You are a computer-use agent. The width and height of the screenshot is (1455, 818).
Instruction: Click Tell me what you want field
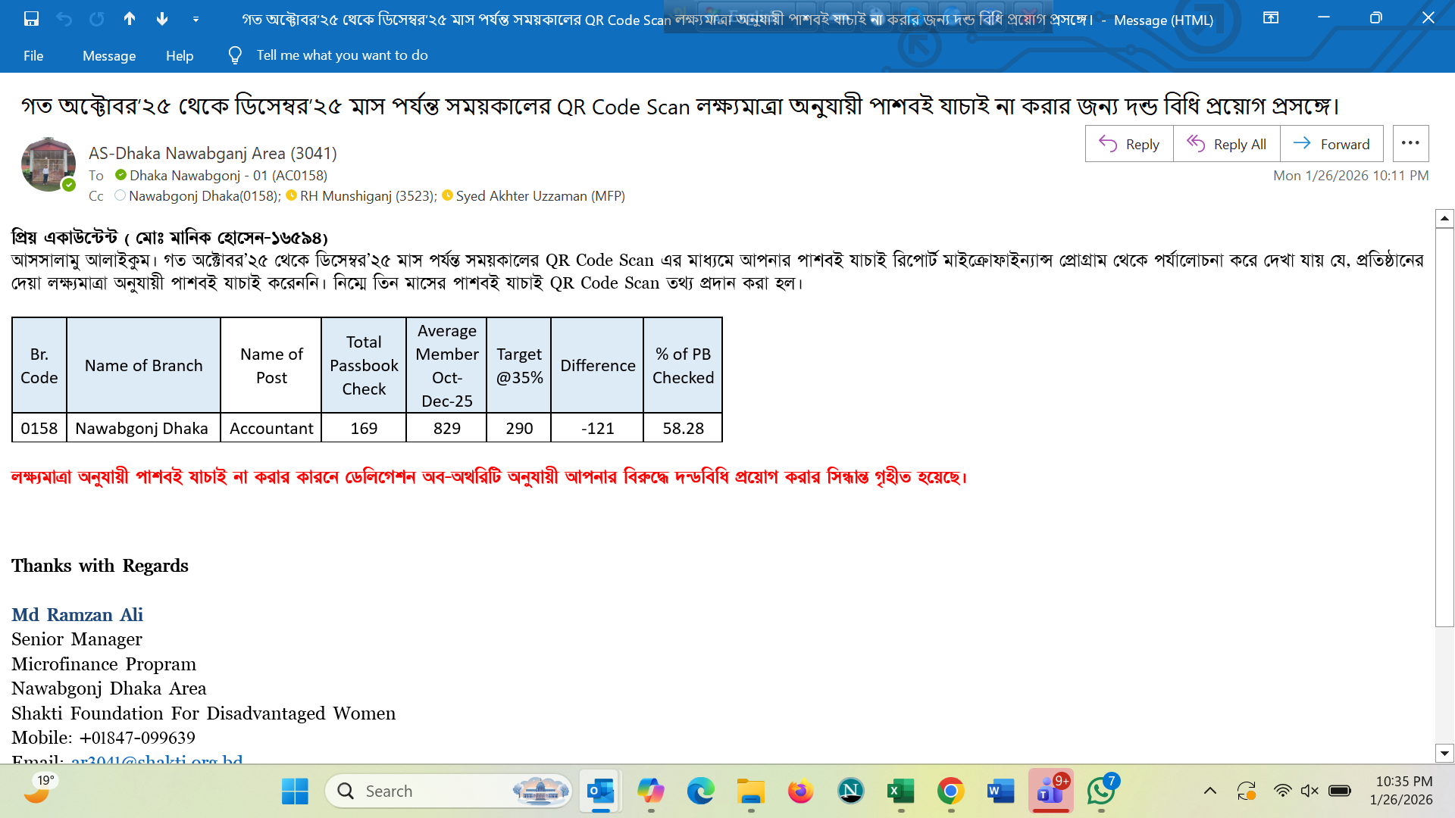click(x=342, y=55)
